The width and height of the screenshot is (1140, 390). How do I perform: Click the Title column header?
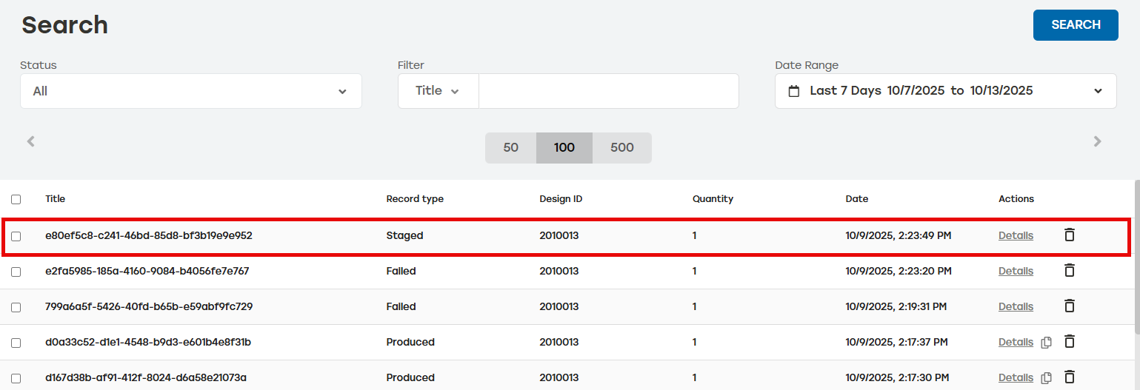pyautogui.click(x=56, y=198)
